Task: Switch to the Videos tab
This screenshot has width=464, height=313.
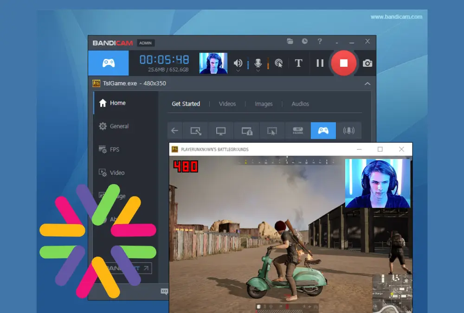Action: (227, 104)
